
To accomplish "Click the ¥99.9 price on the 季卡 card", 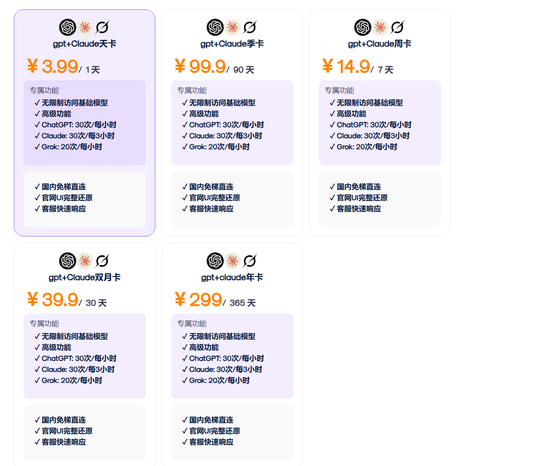I will 200,66.
